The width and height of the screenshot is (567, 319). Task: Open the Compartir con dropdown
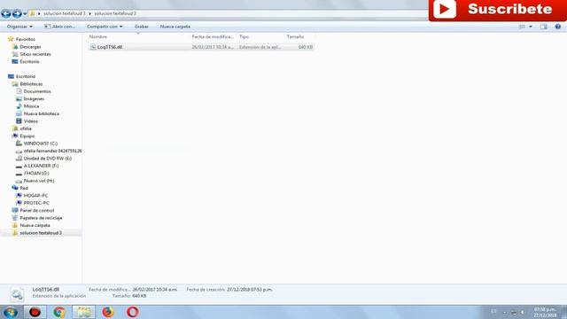(x=105, y=27)
